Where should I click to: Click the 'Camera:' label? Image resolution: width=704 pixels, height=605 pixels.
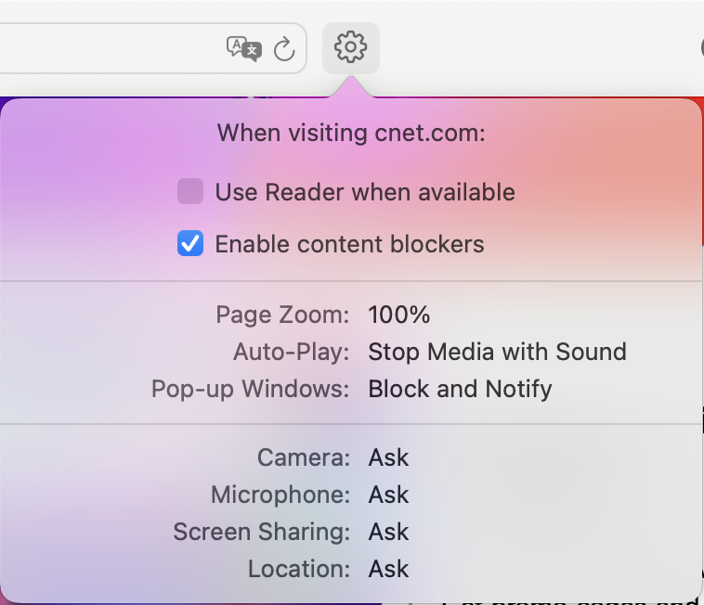[x=304, y=457]
